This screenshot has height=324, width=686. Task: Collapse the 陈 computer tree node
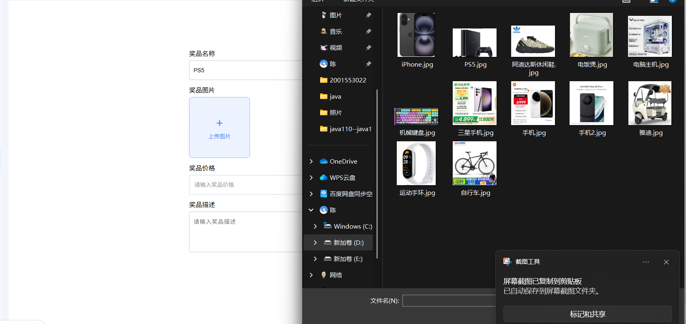311,210
